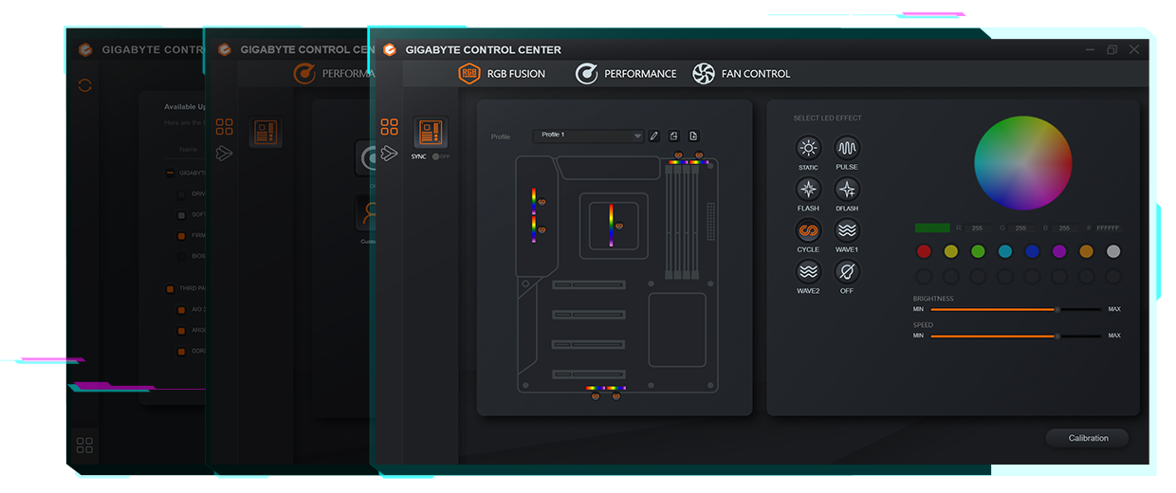The height and width of the screenshot is (493, 1176).
Task: Select the Flash LED effect icon
Action: 808,189
